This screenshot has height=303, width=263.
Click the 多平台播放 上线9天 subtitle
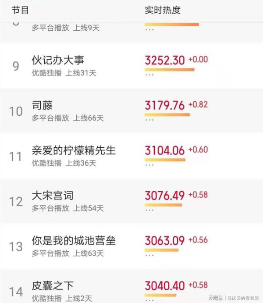click(66, 28)
